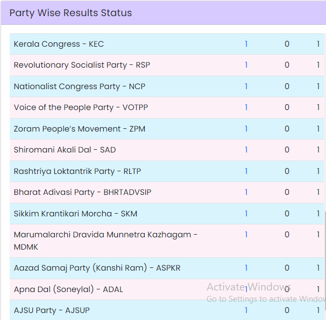Click Zoram People's Movement won count
Screen dimensions: 326x320
(246, 129)
